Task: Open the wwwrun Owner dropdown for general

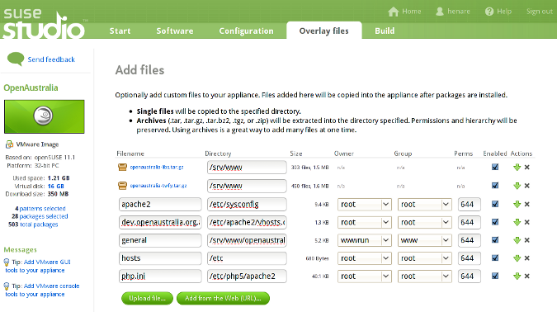Action: [365, 240]
